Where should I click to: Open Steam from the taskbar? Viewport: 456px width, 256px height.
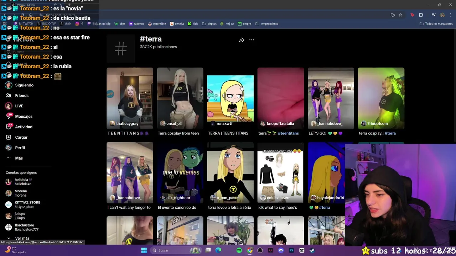312,250
